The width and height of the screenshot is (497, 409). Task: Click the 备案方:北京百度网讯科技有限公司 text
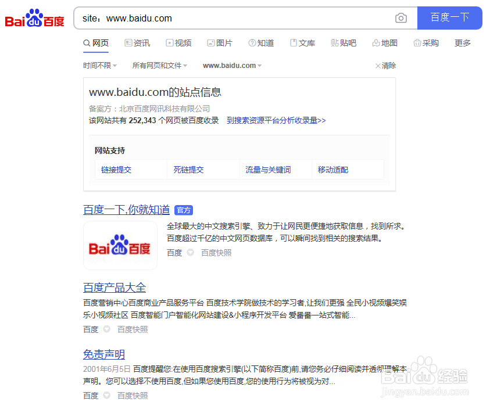click(149, 109)
